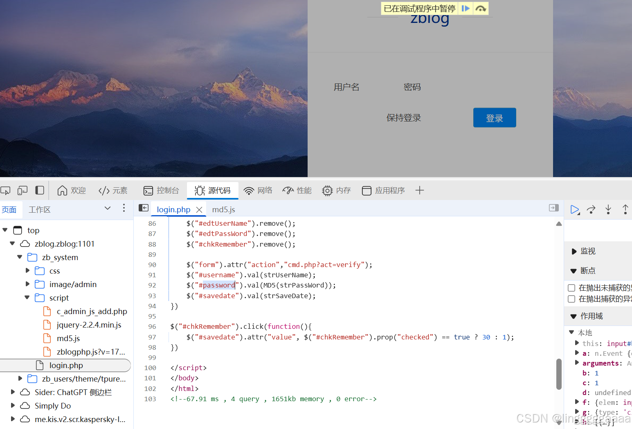Collapse zblog.zblog:1101 origin node

coord(12,244)
